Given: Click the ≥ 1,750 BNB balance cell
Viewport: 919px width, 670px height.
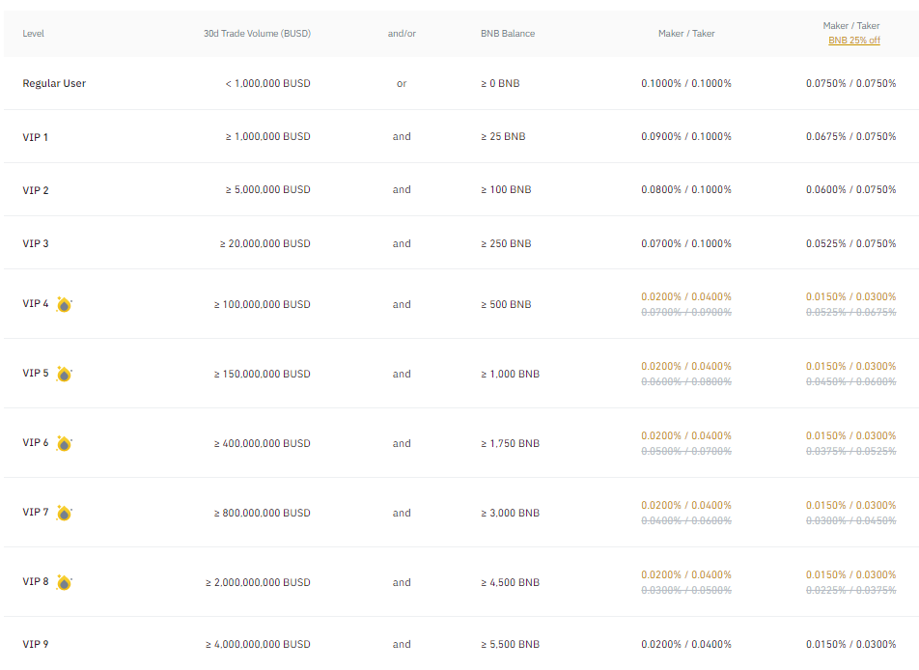Looking at the screenshot, I should pyautogui.click(x=511, y=444).
